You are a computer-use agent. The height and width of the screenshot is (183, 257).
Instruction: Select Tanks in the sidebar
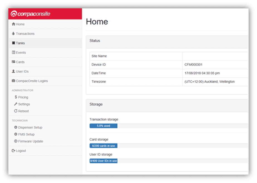coord(45,43)
